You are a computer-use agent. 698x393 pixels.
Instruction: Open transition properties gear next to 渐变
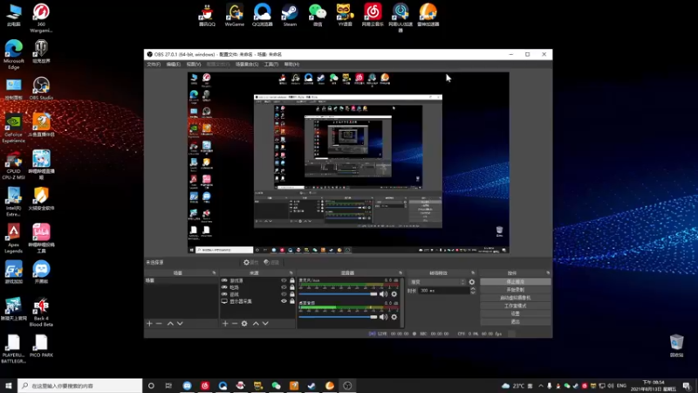tap(472, 282)
